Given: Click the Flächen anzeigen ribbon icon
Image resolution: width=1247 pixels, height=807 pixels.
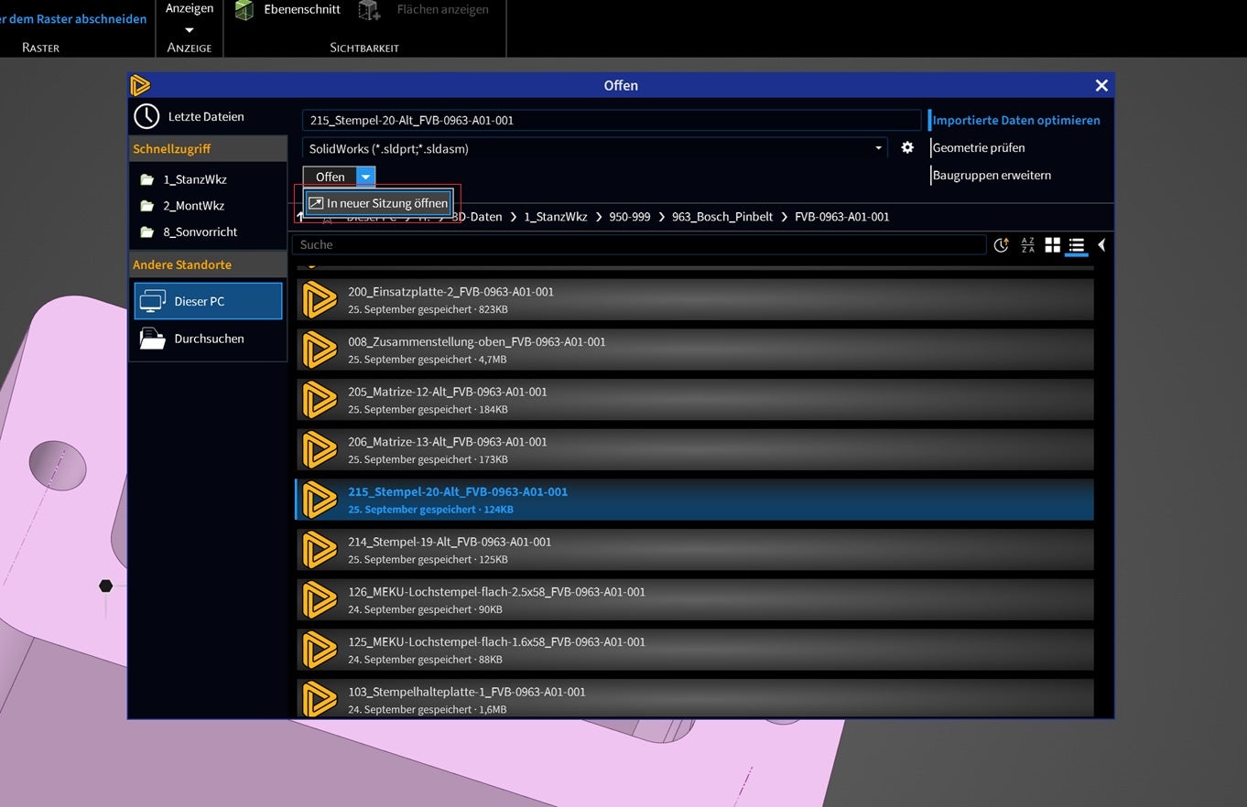Looking at the screenshot, I should point(369,10).
